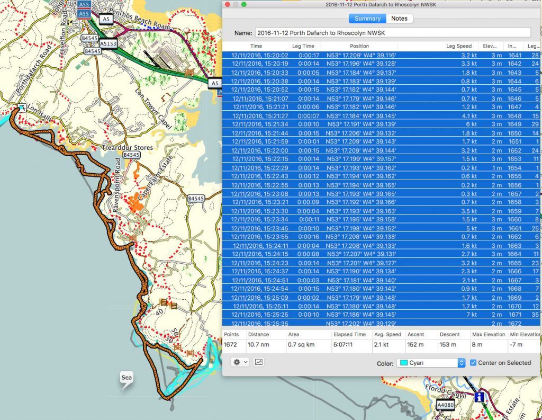542x420 pixels.
Task: Sort the list by Leg Speed column
Action: click(x=459, y=46)
